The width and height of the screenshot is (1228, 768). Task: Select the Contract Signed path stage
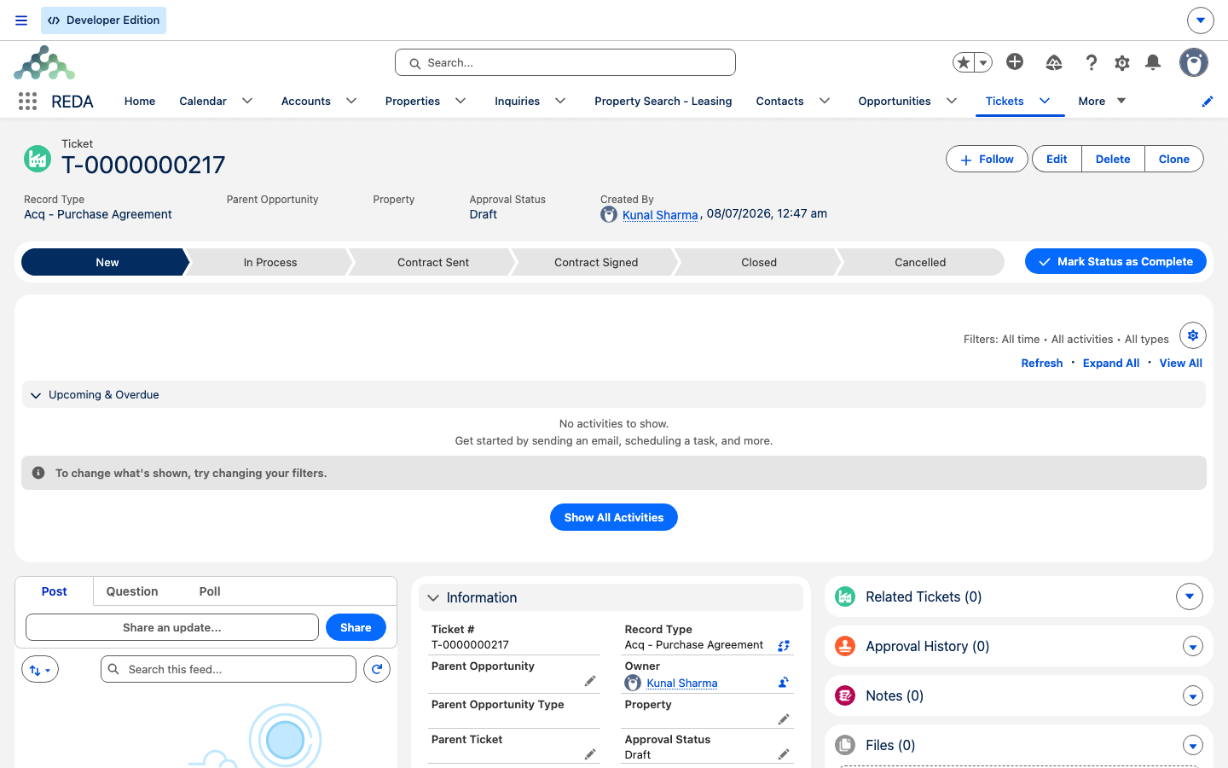[x=596, y=262]
